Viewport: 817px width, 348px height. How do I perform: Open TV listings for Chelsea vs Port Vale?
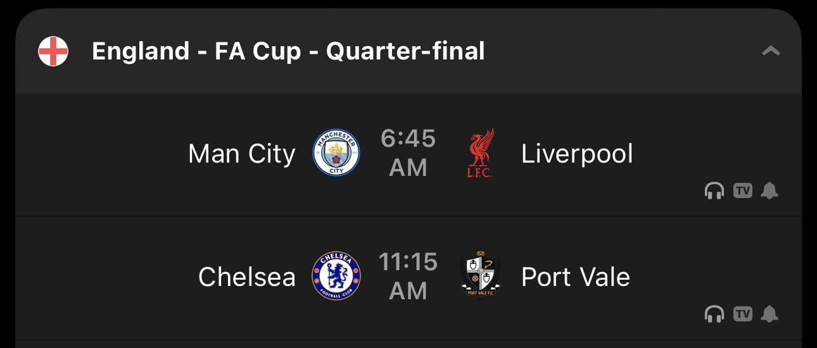coord(742,313)
